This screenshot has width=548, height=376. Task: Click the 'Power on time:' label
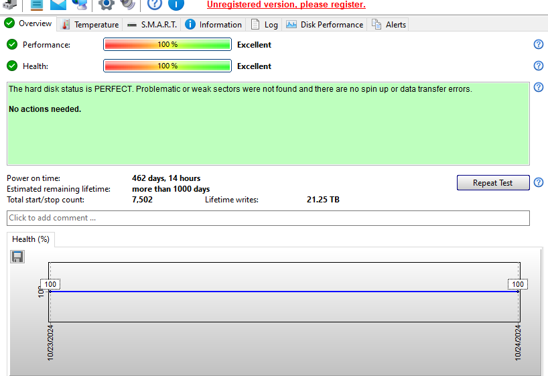point(33,178)
